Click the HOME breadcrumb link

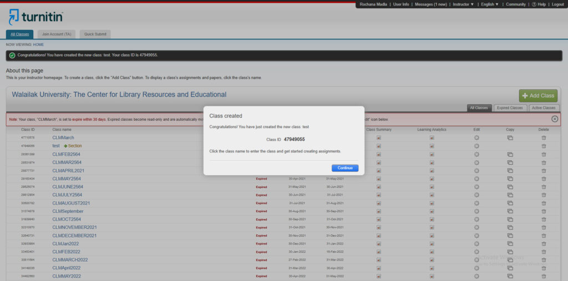(x=38, y=44)
